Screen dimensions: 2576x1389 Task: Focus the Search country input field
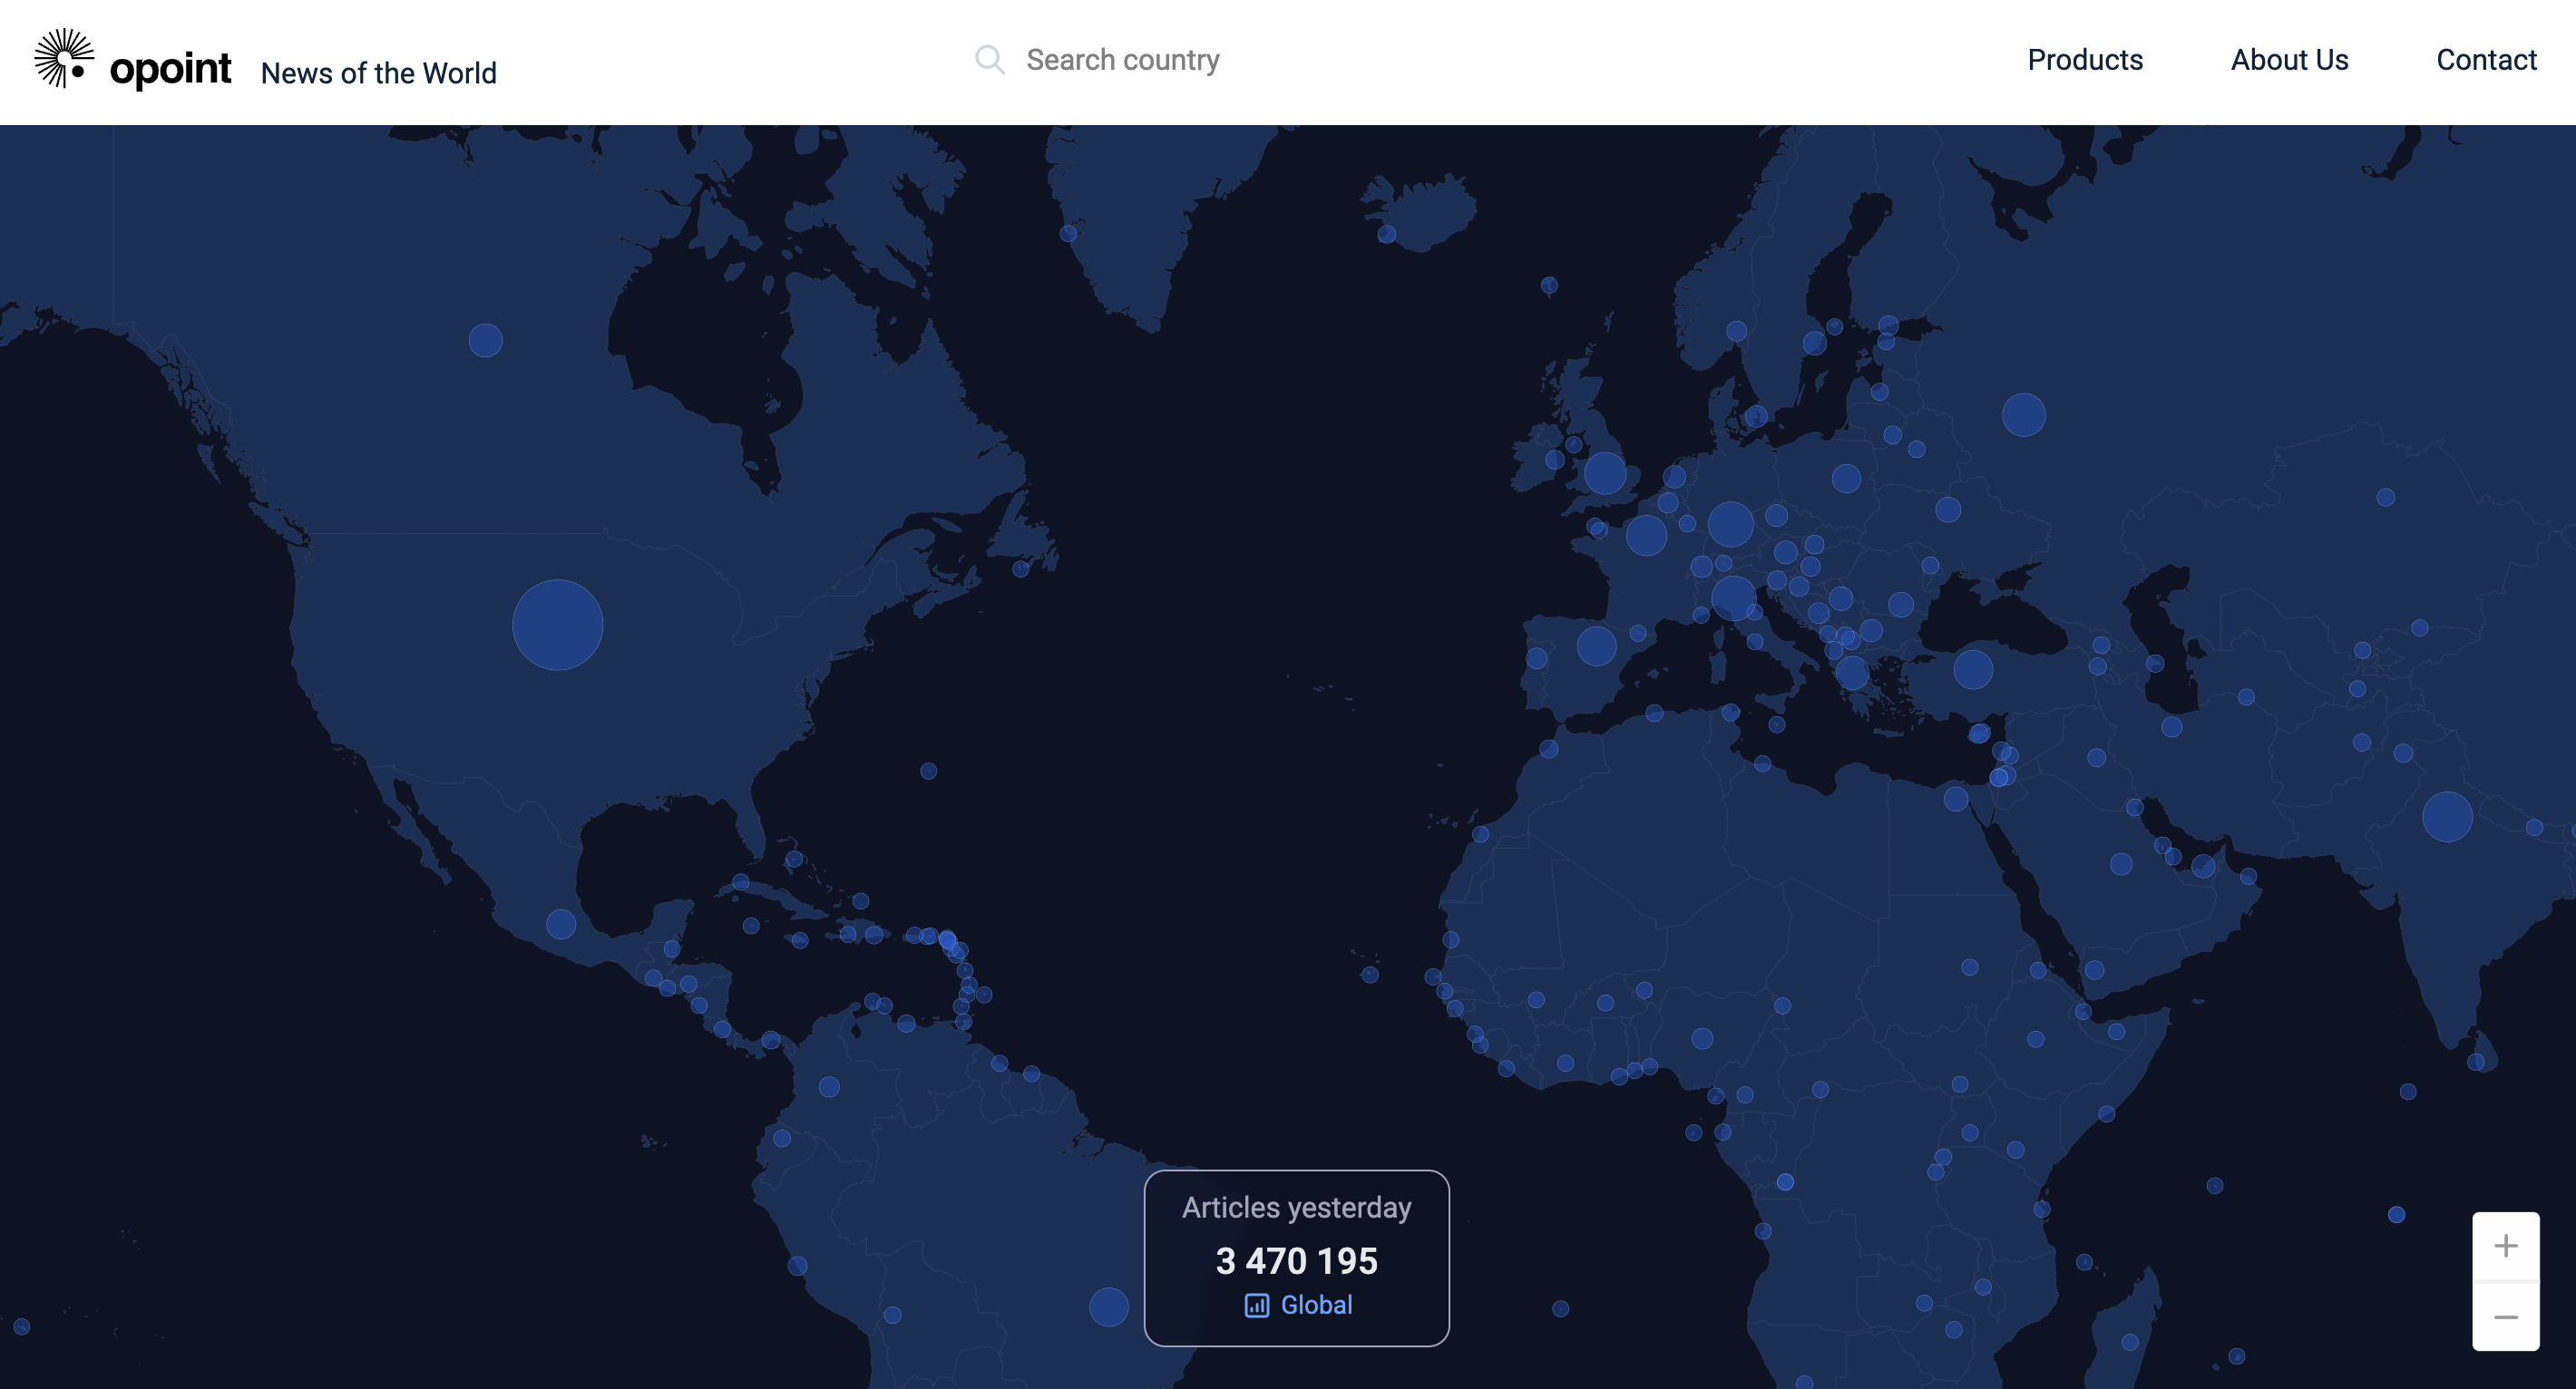(x=1122, y=60)
